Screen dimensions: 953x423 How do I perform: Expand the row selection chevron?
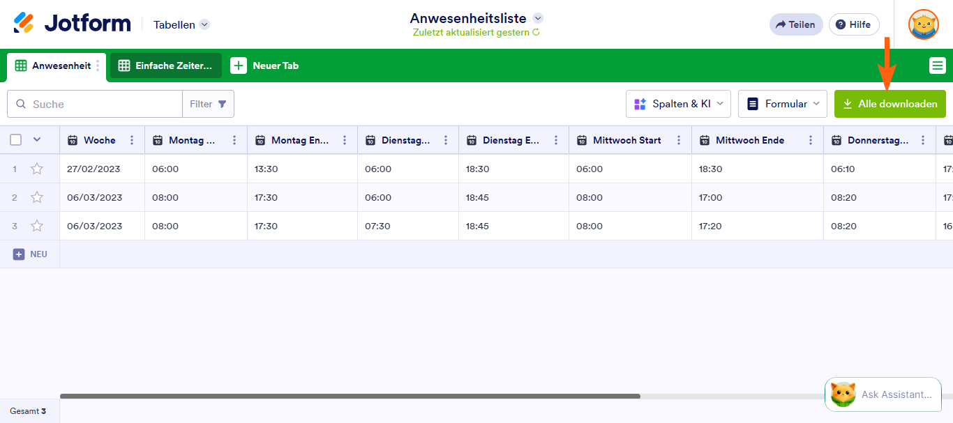[37, 139]
